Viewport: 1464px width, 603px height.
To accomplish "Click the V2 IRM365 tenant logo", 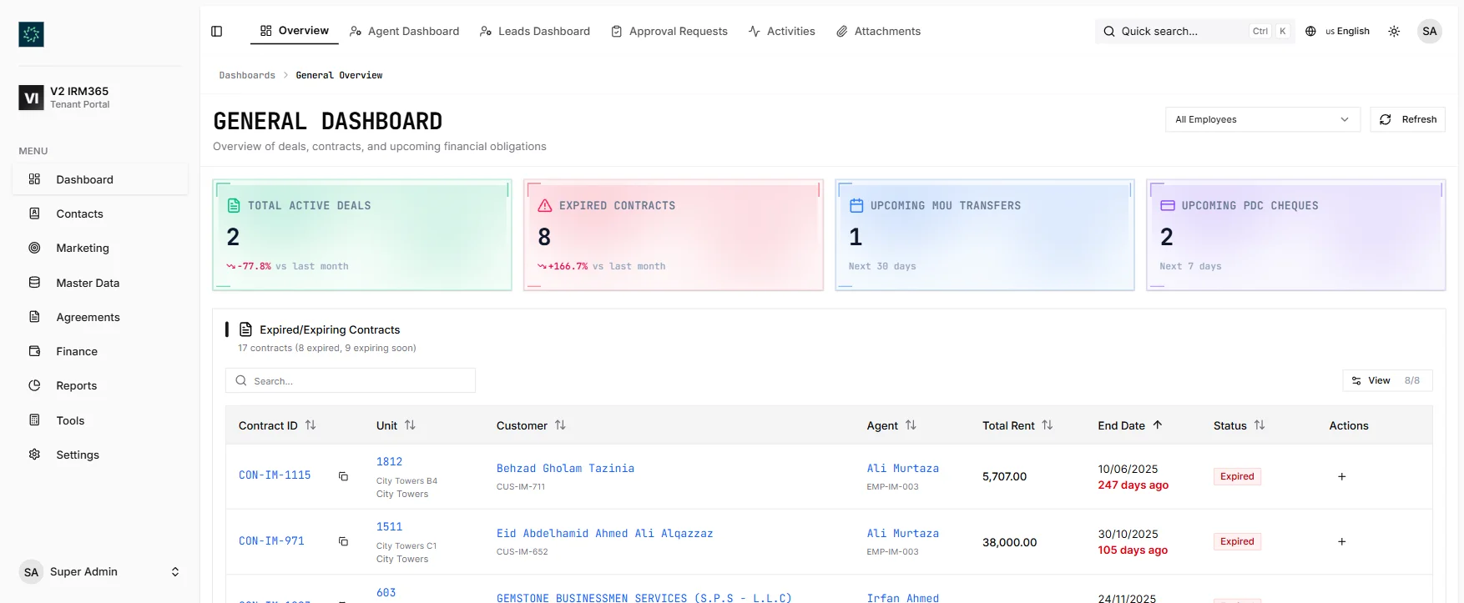I will click(x=31, y=98).
